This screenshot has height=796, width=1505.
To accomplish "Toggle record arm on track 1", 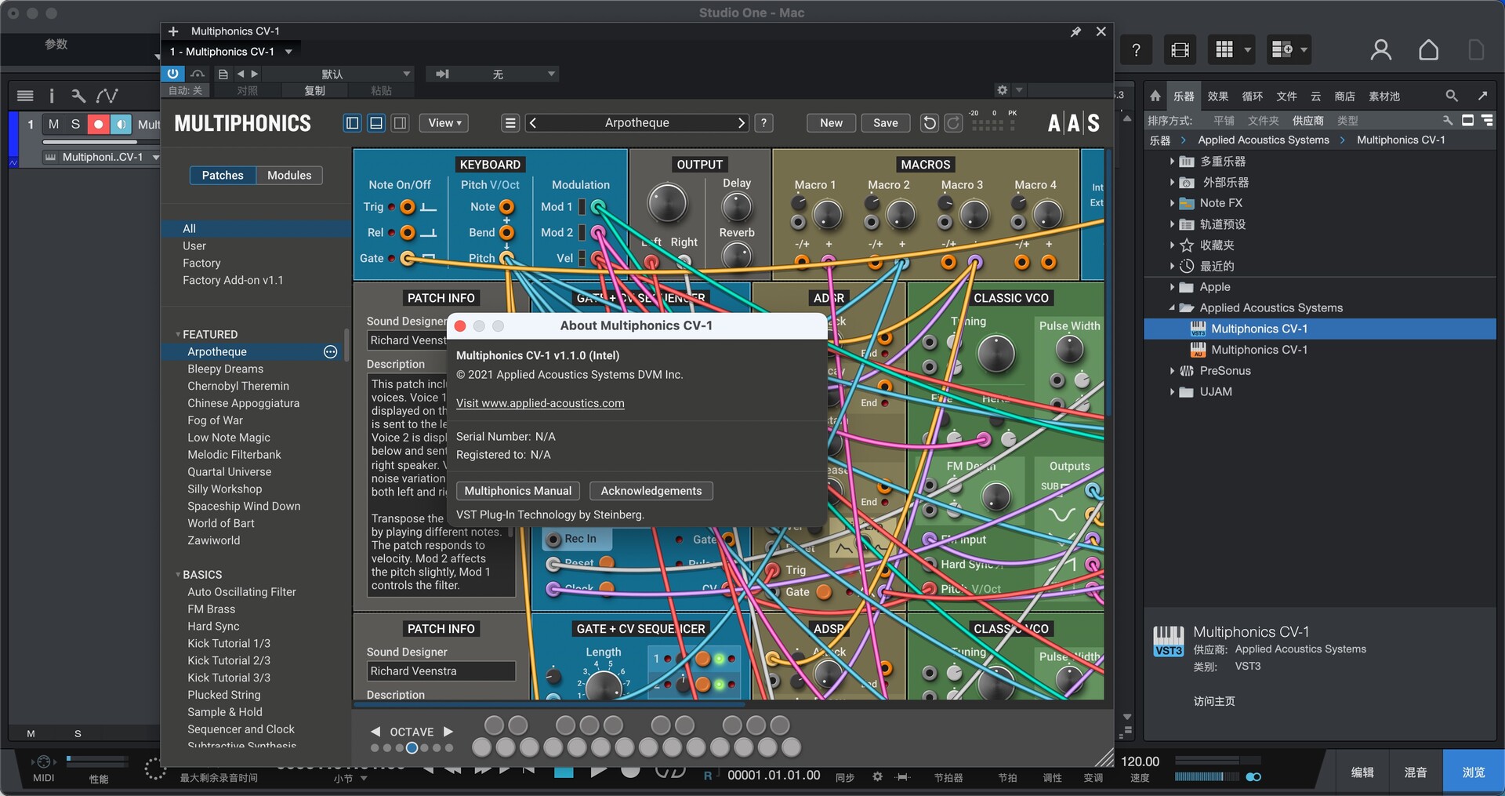I will click(98, 124).
